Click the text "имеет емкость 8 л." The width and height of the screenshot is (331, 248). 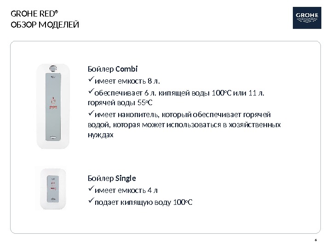pyautogui.click(x=126, y=82)
